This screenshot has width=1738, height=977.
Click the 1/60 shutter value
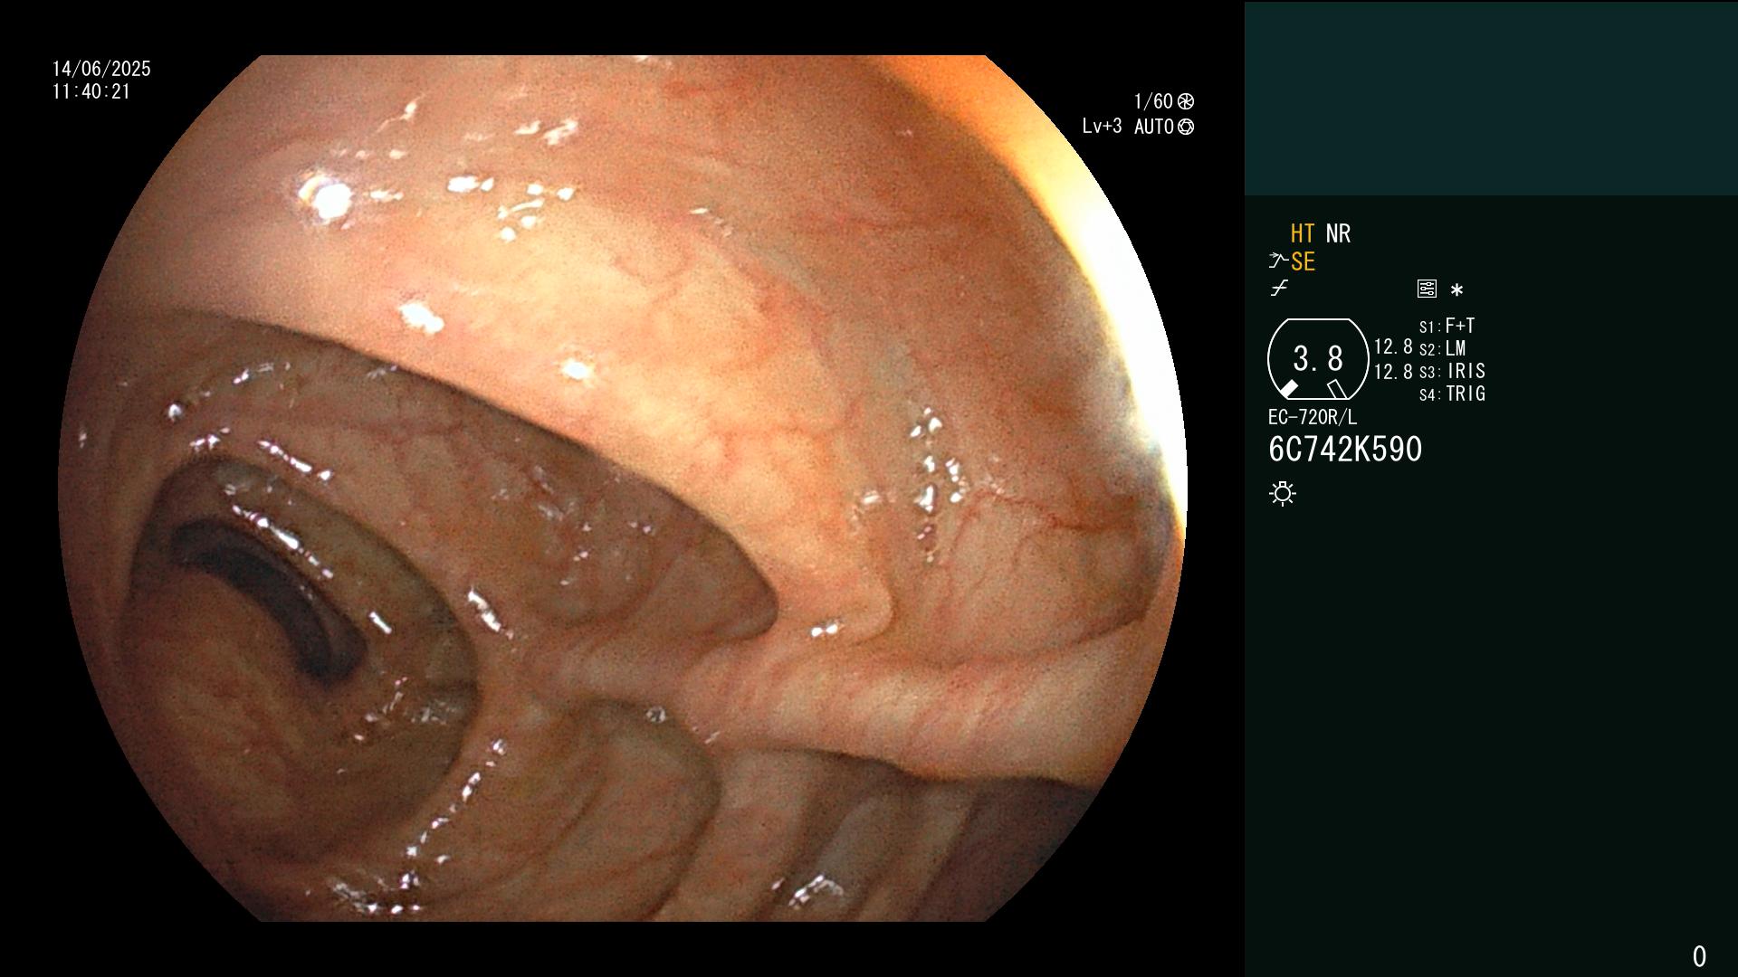click(1153, 101)
